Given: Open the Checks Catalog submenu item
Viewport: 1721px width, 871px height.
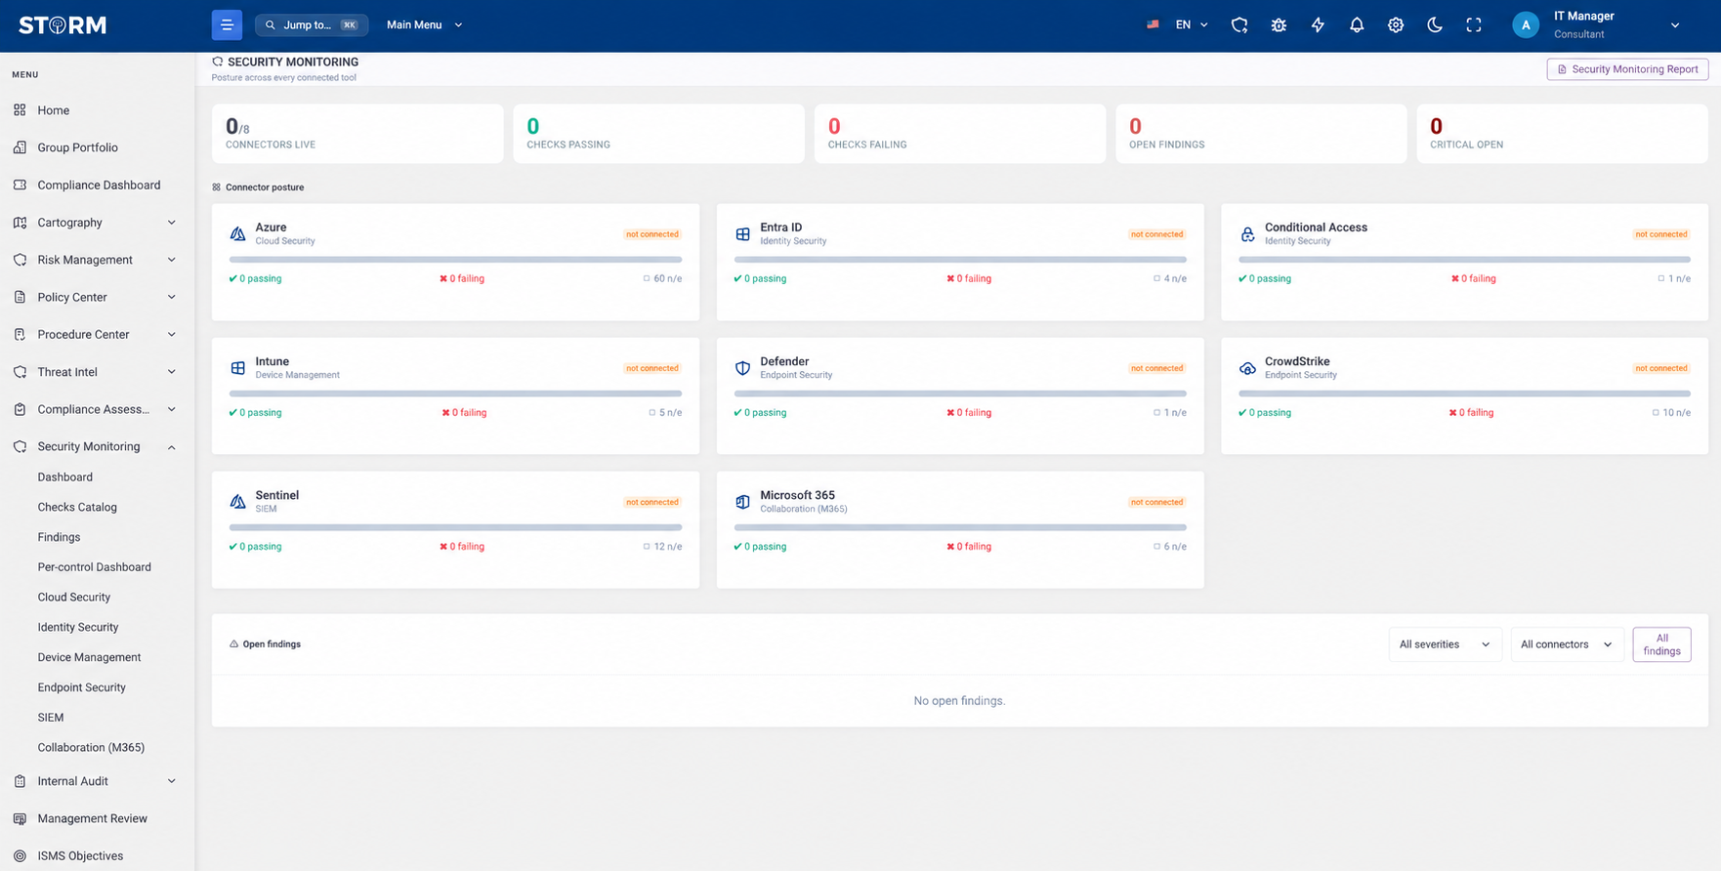Looking at the screenshot, I should pos(77,508).
